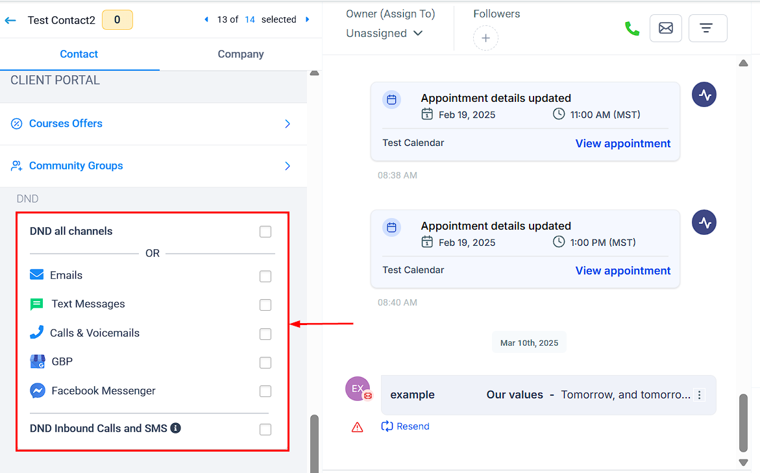Check the GBP DND checkbox
The height and width of the screenshot is (473, 760).
(x=265, y=363)
